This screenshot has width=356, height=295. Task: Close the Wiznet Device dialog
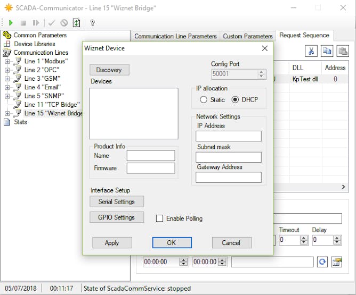265,48
